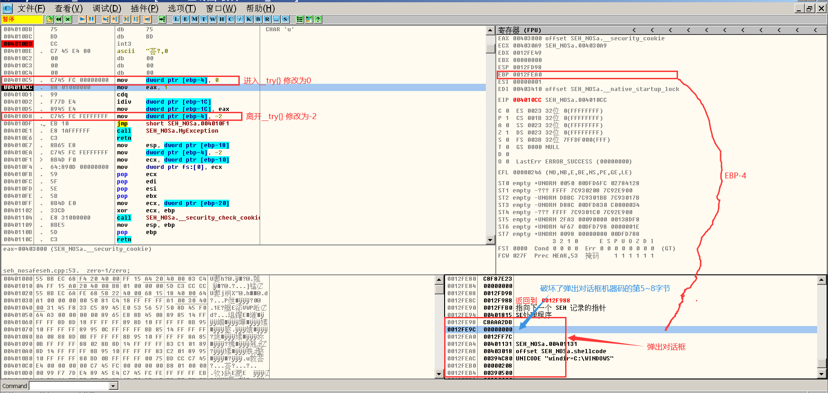Show the Memory map (M) window
This screenshot has width=828, height=393.
click(x=195, y=19)
